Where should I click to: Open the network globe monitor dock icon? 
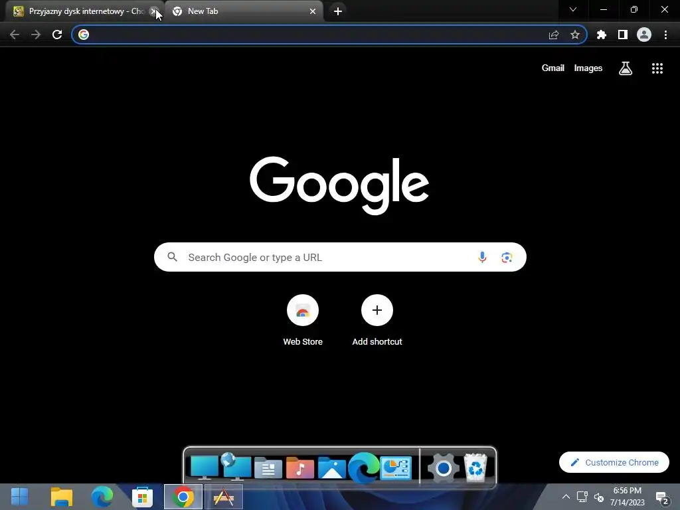236,467
